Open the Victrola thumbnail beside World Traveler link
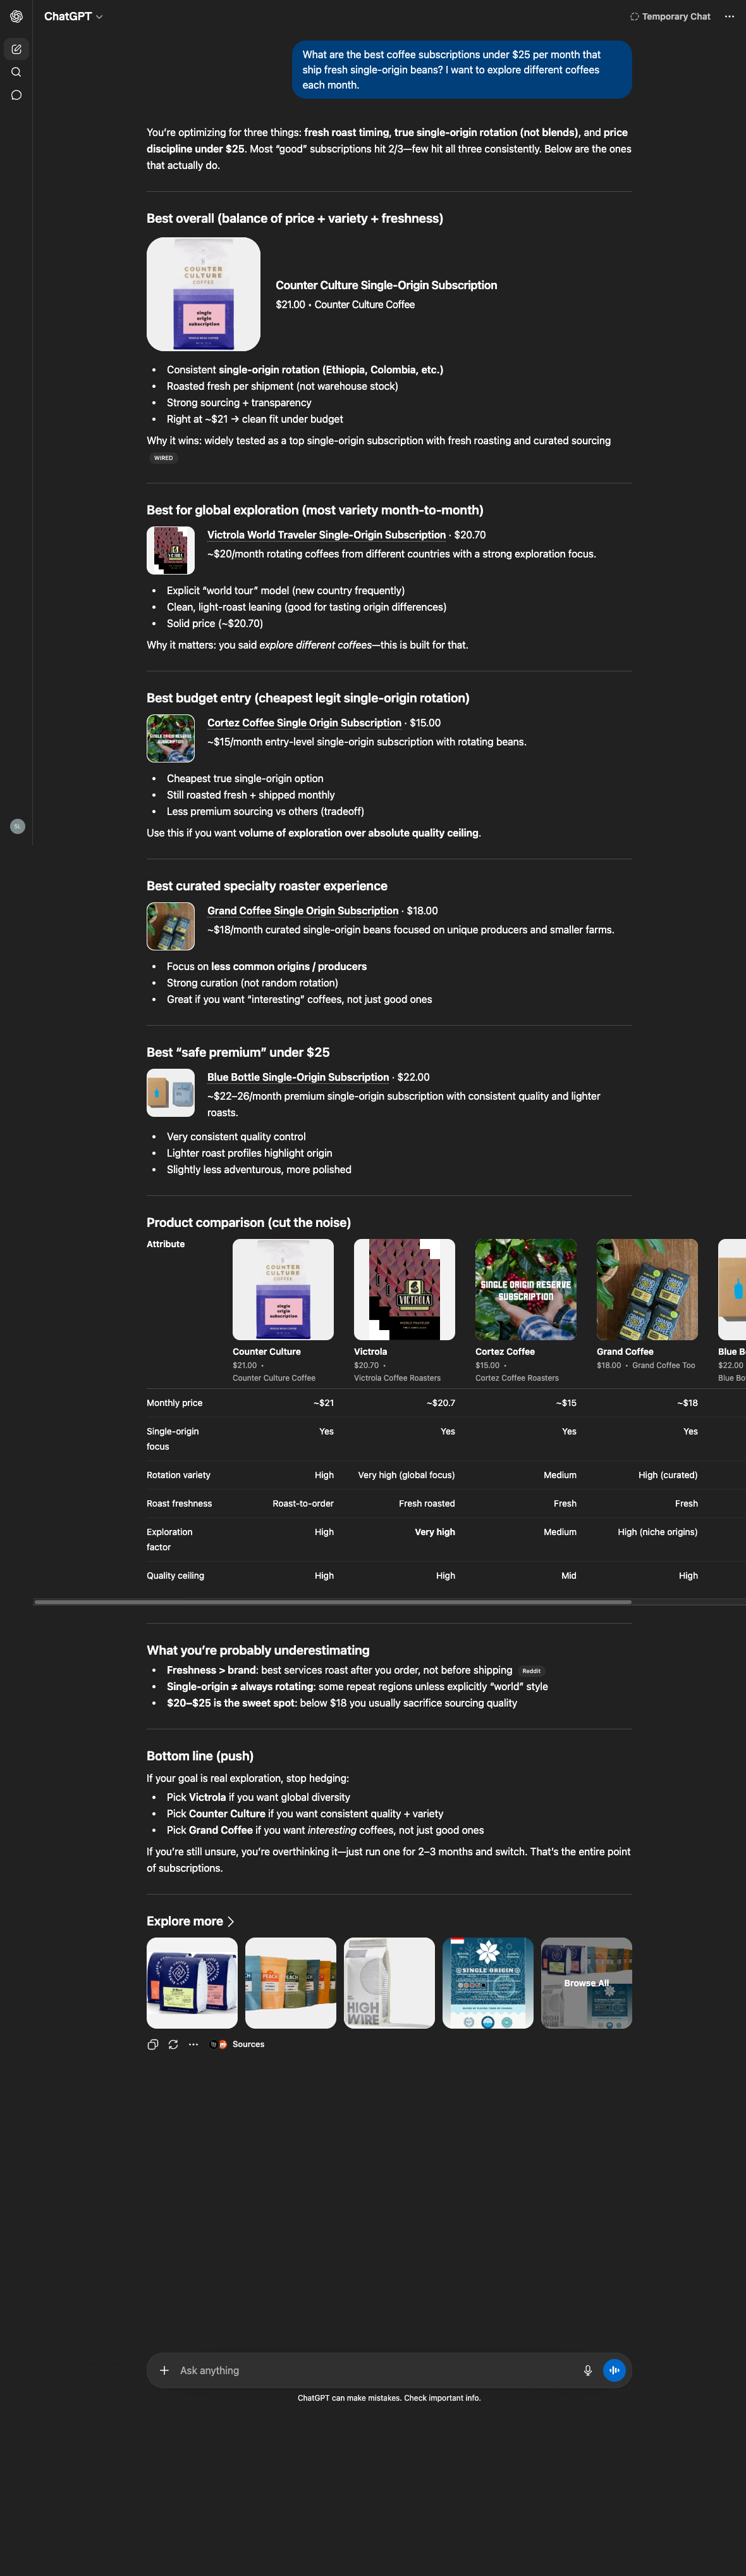The image size is (746, 2576). click(x=171, y=550)
